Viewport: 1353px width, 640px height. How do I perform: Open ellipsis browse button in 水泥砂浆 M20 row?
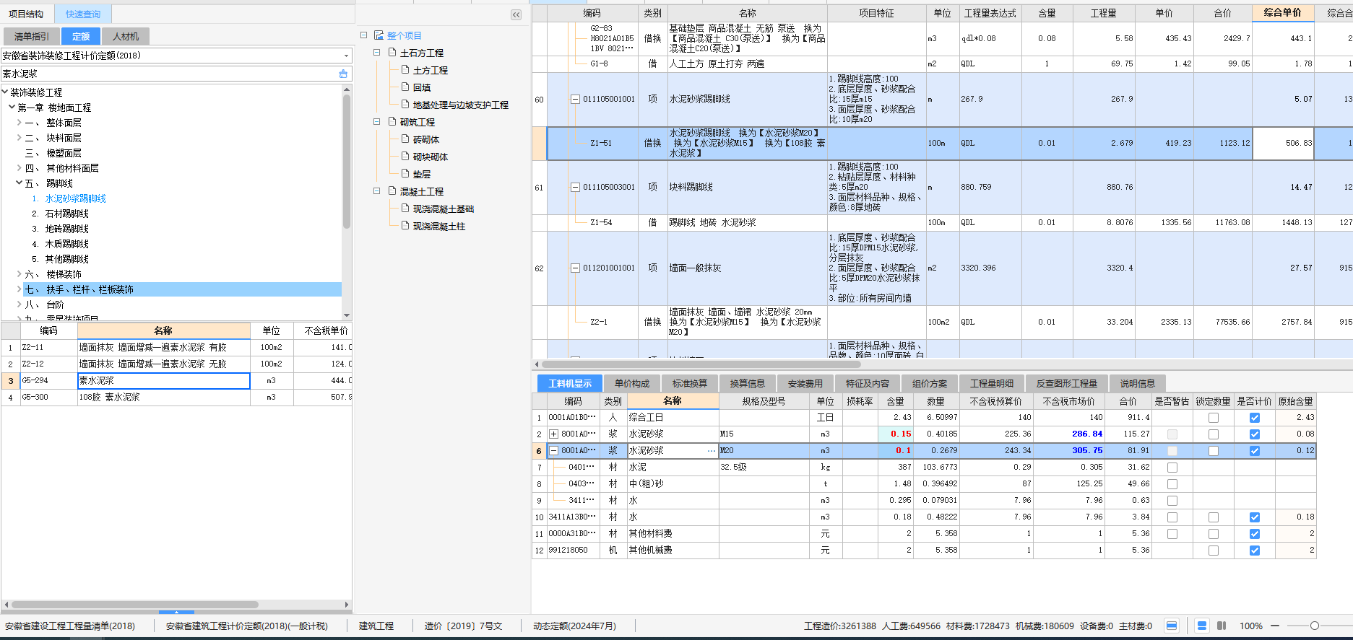click(x=712, y=451)
